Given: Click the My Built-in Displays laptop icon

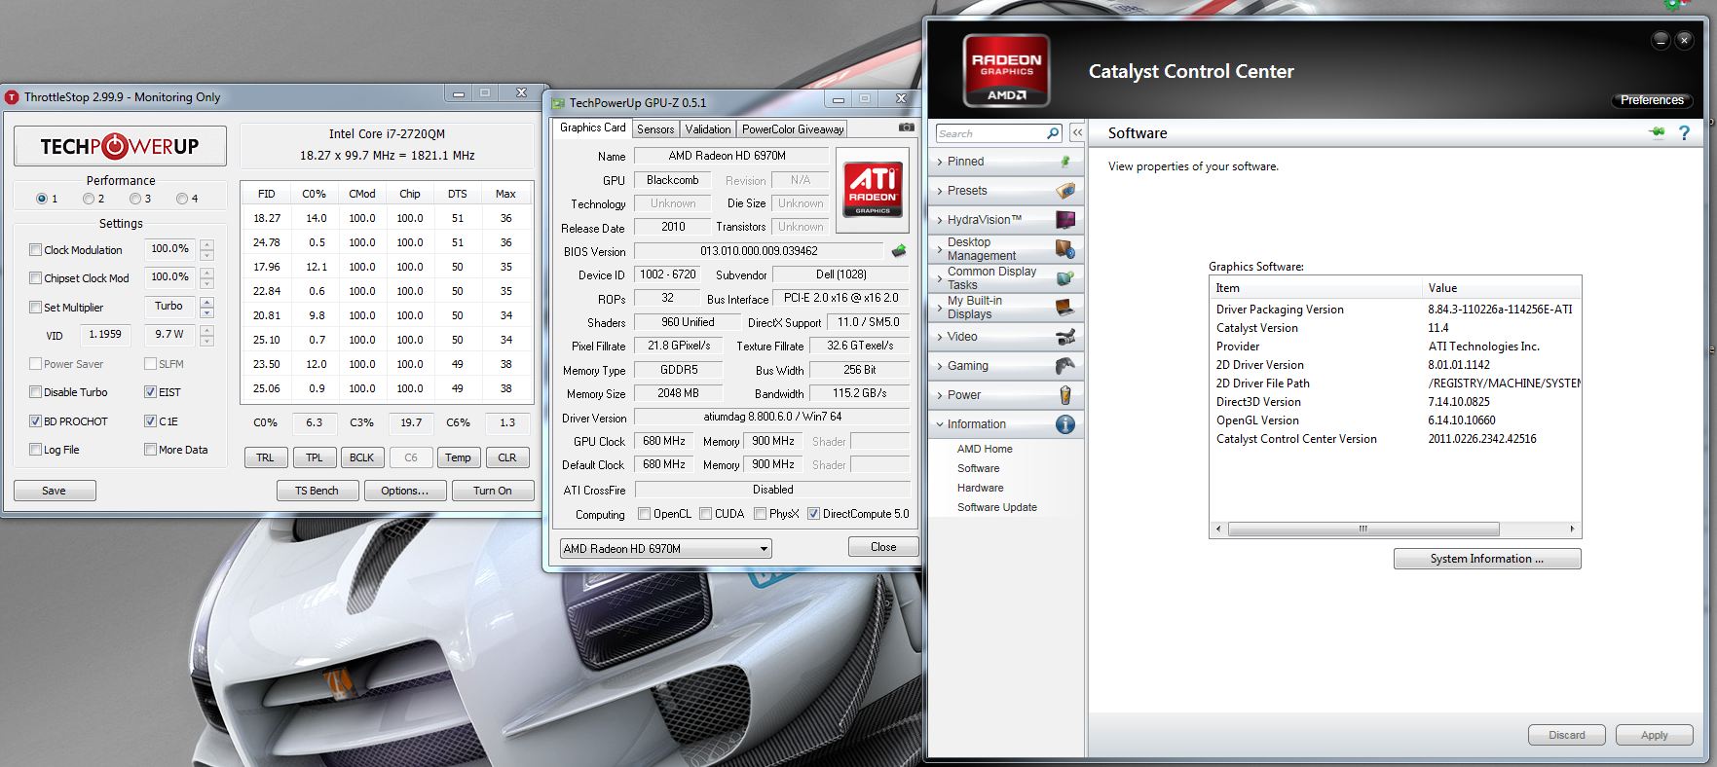Looking at the screenshot, I should 1065,308.
